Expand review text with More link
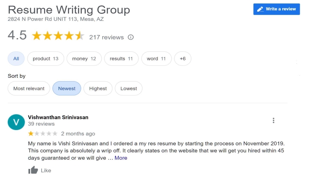This screenshot has height=177, width=309. (x=121, y=158)
